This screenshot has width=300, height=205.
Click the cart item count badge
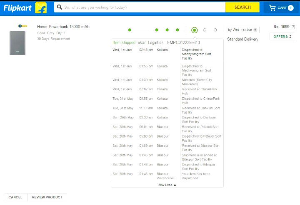(x=291, y=8)
